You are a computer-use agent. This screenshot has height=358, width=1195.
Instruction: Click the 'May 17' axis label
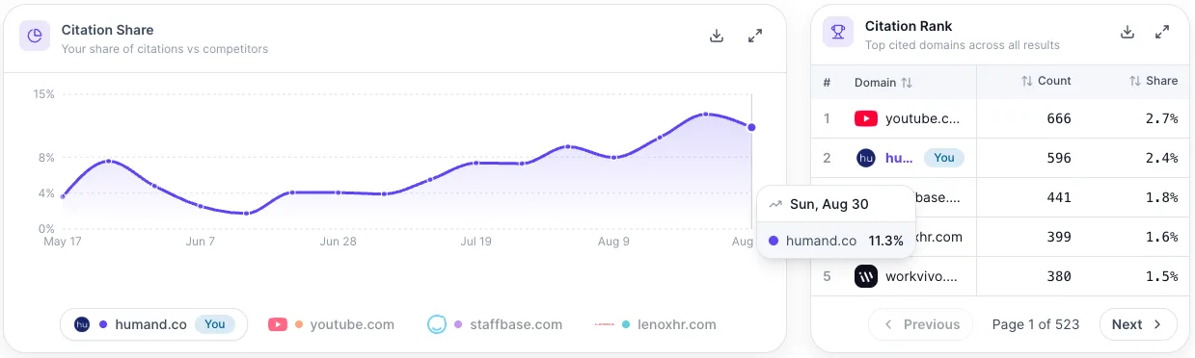click(x=62, y=242)
